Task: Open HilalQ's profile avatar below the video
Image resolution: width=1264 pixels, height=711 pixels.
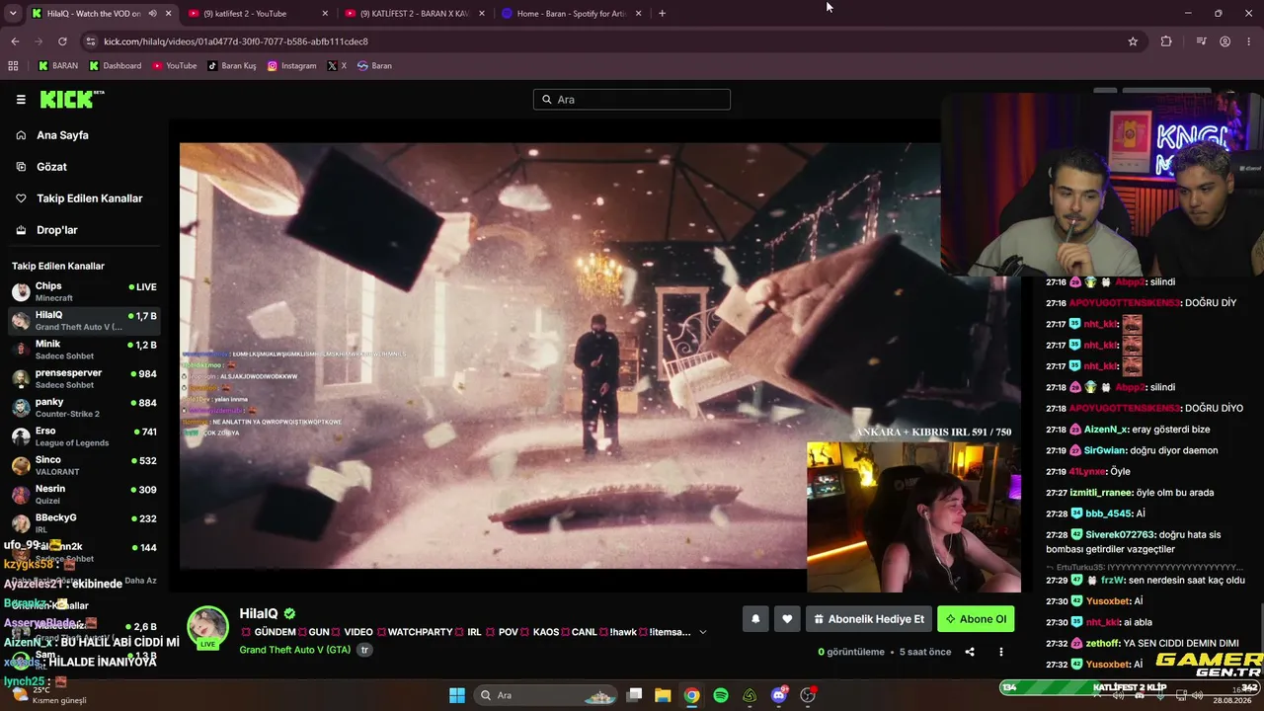Action: [208, 628]
